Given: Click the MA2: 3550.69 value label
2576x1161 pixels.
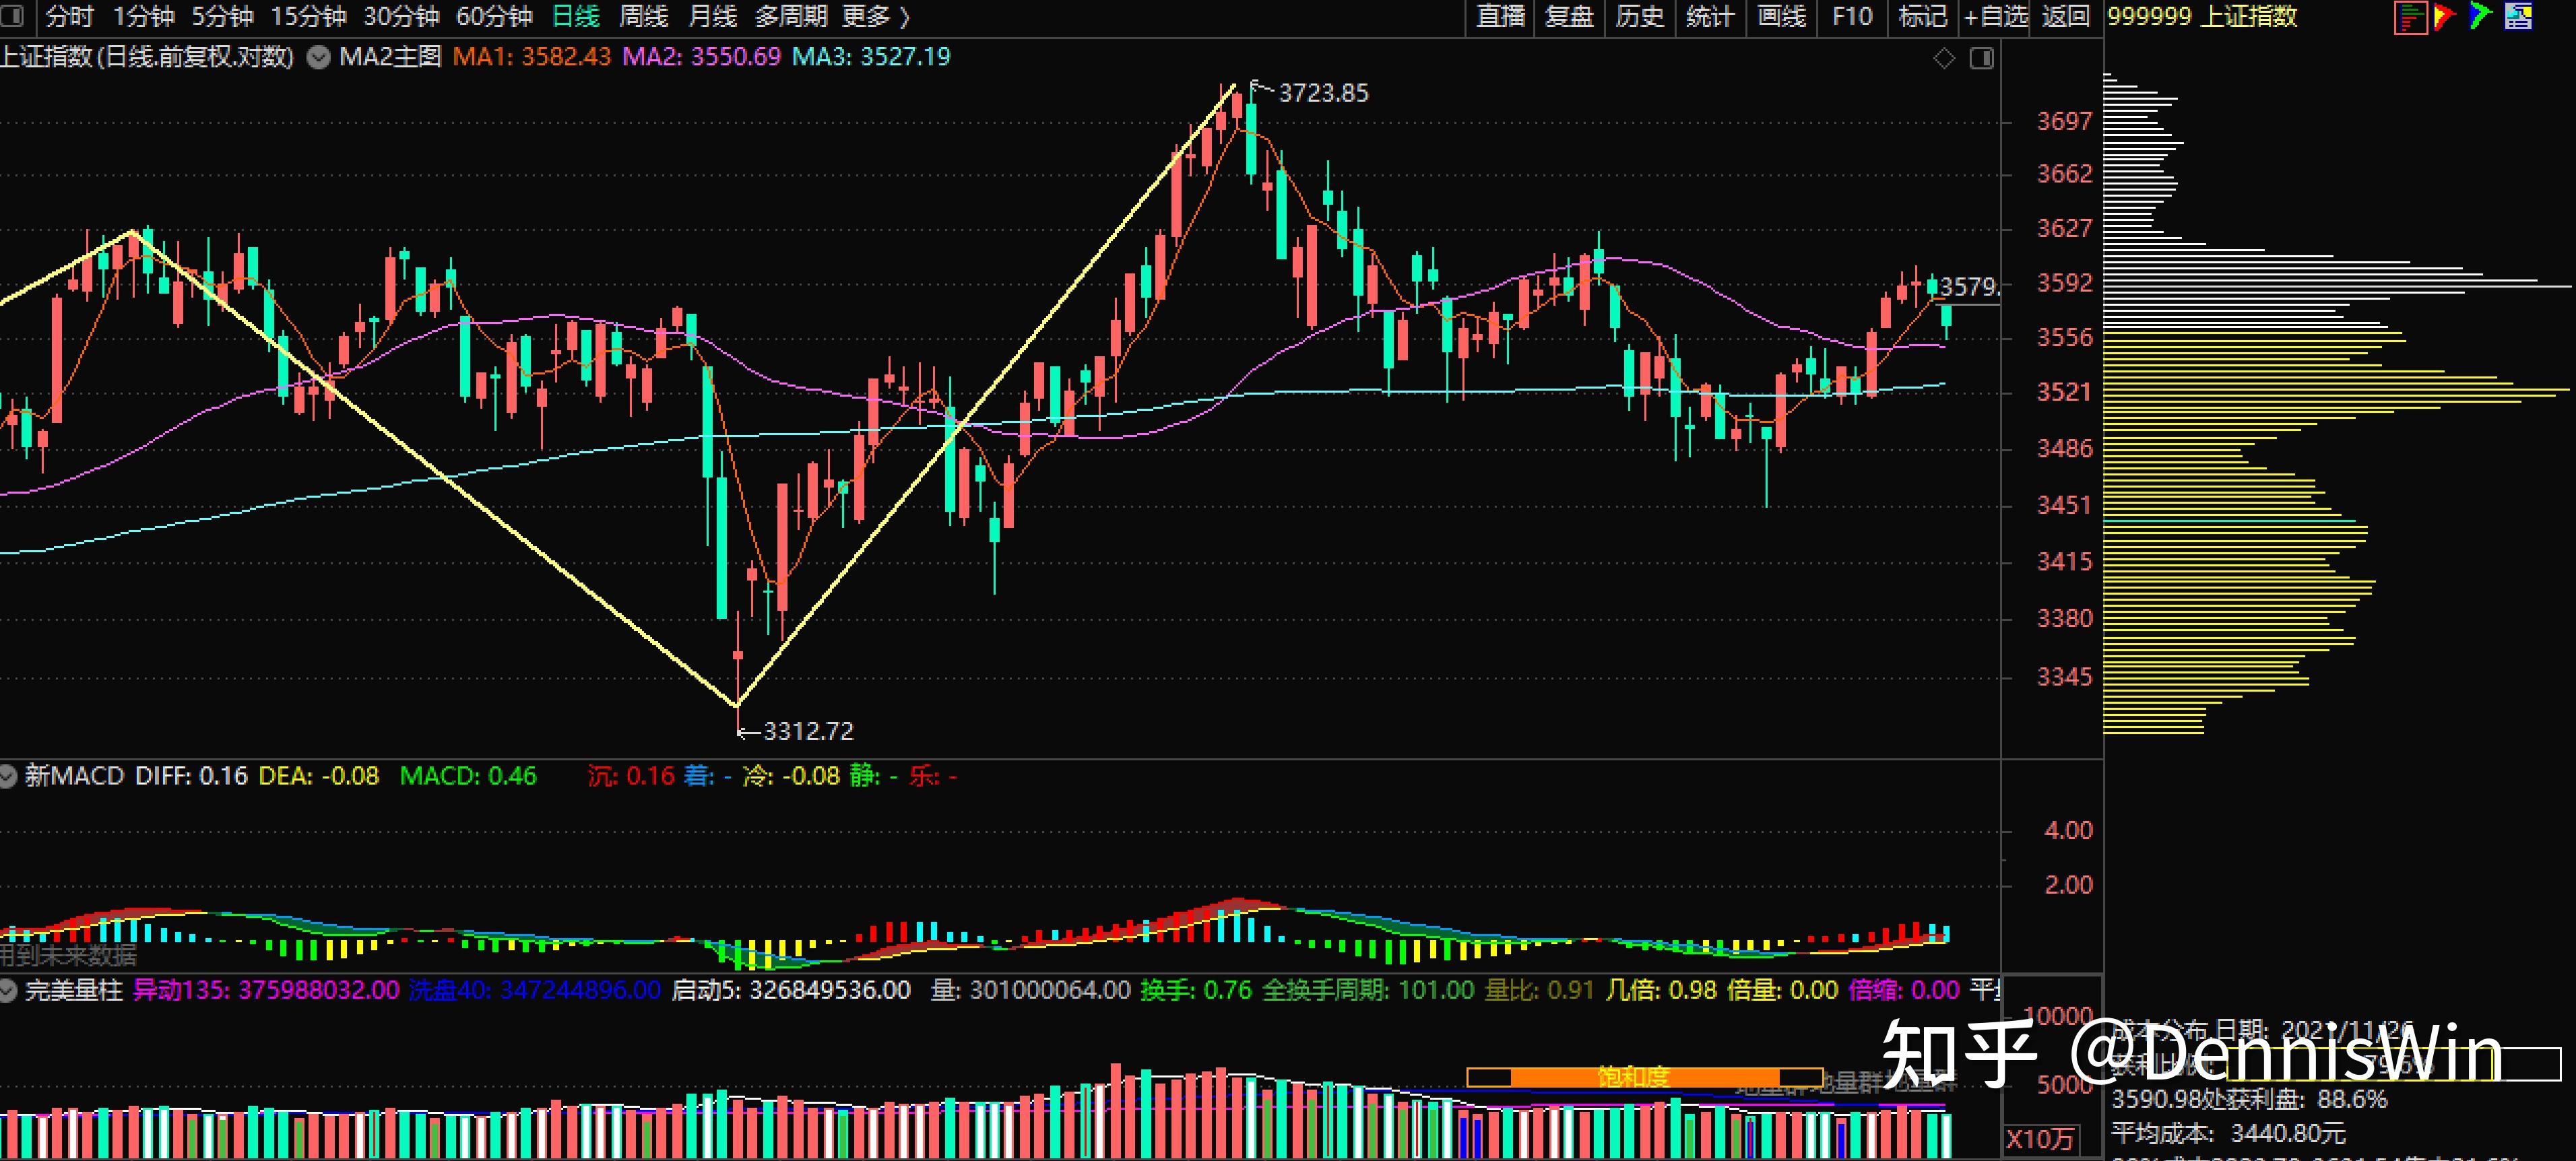Looking at the screenshot, I should [x=701, y=57].
